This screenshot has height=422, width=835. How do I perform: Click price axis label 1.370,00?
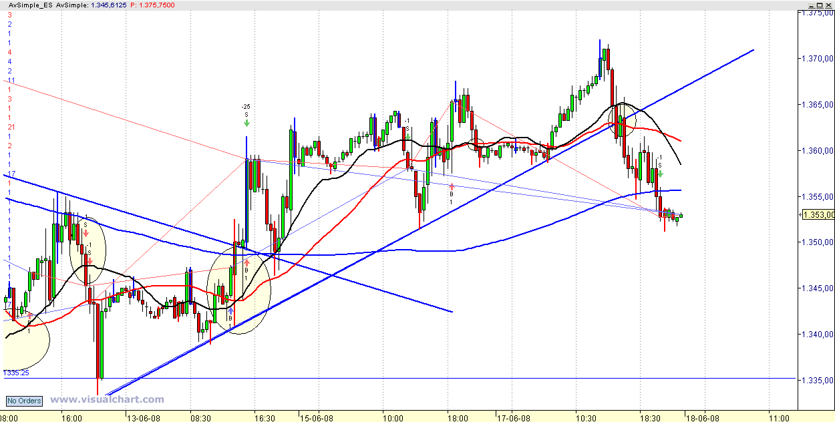click(x=816, y=59)
